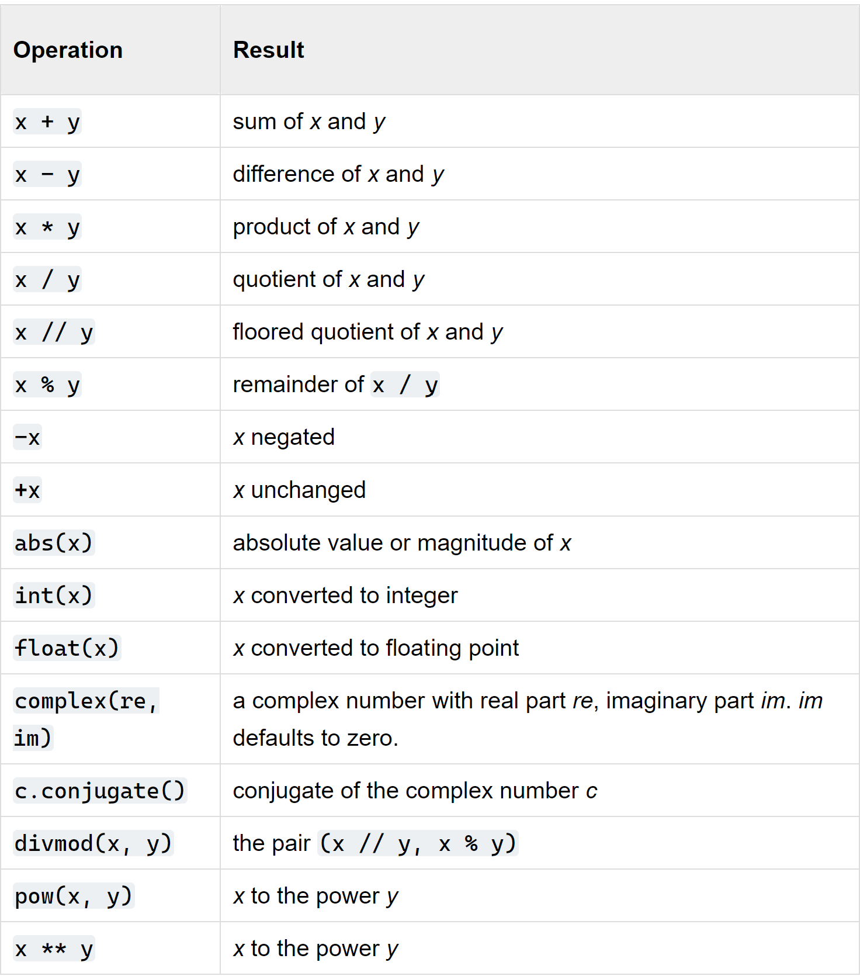Click the "(x // y, x % y)" pair code

(x=418, y=843)
